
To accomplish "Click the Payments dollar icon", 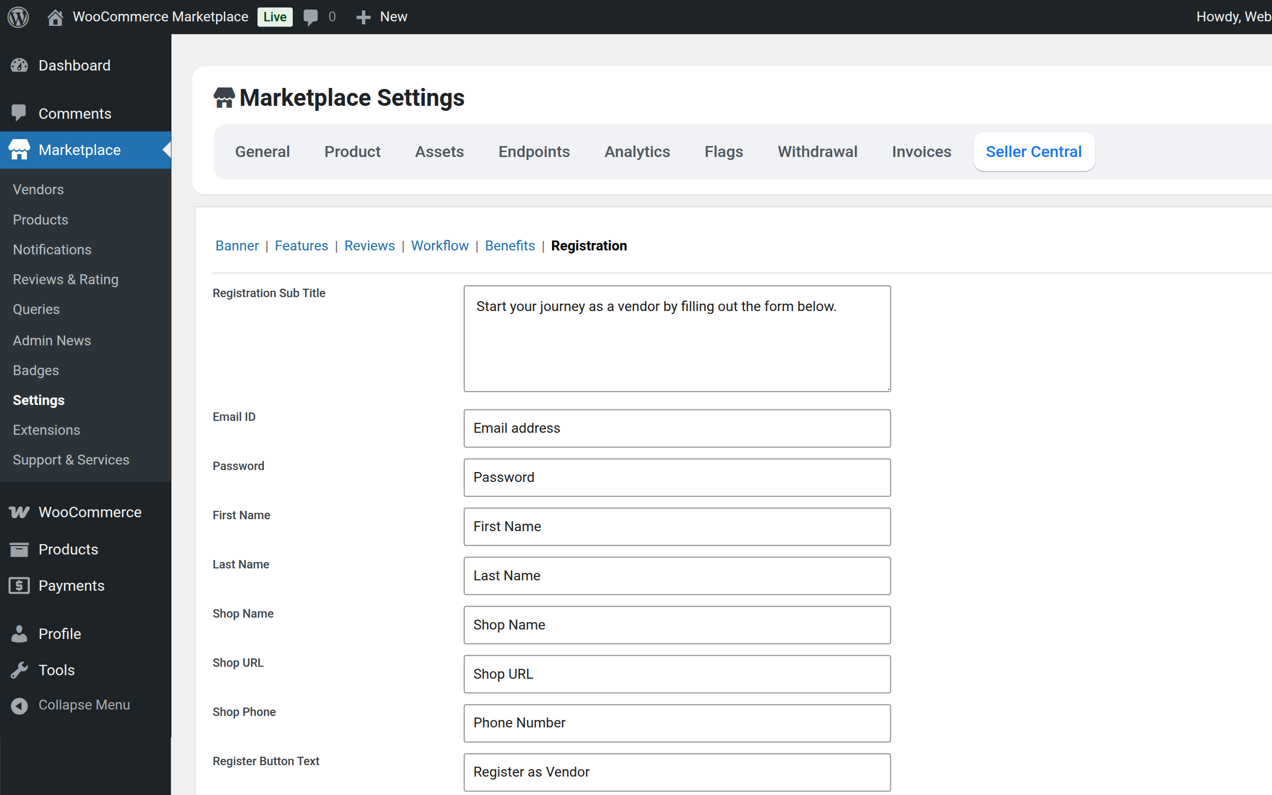I will coord(19,586).
